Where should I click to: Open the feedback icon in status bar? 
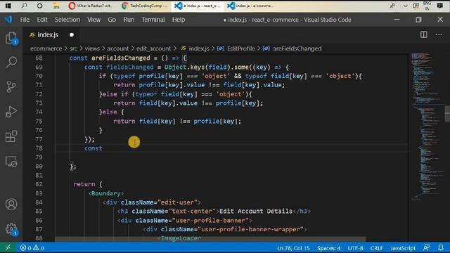[427, 247]
